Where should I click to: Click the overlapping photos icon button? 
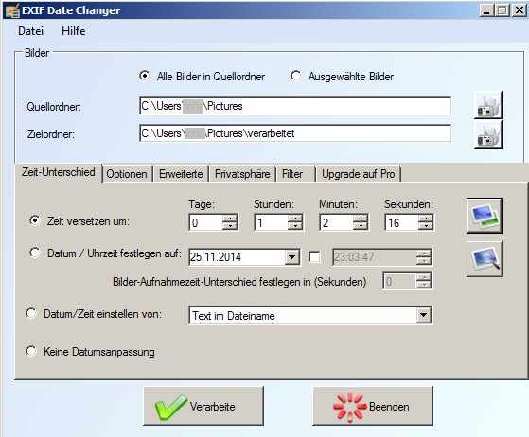(x=485, y=216)
